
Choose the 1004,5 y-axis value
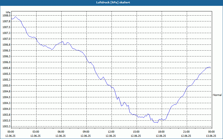(x=6, y=97)
